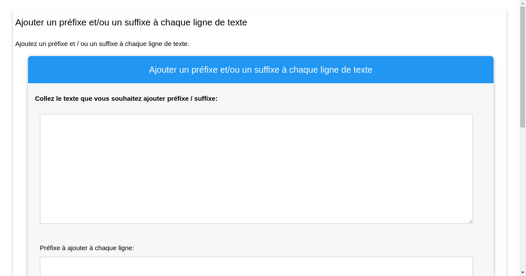
Task: Click the label 'Collez le texte' above textarea
Action: tap(126, 99)
